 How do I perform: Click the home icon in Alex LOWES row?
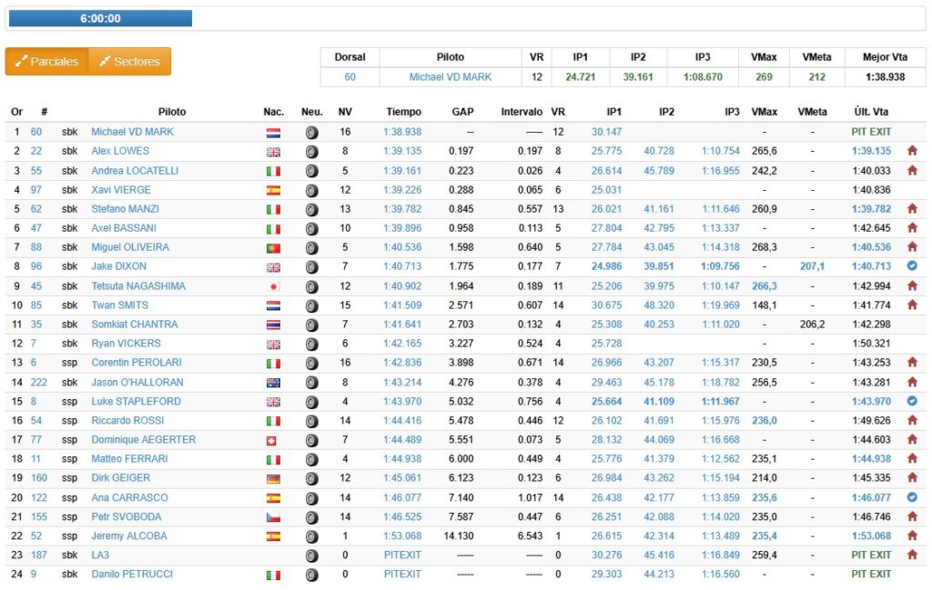(911, 152)
